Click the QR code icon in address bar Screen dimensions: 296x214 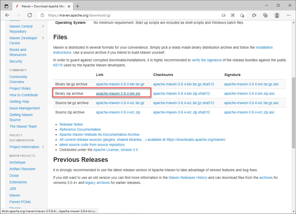click(x=233, y=15)
